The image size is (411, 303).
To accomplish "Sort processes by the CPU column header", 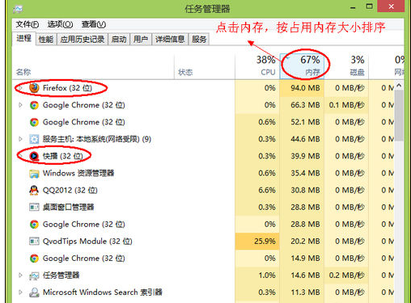I will (x=257, y=66).
